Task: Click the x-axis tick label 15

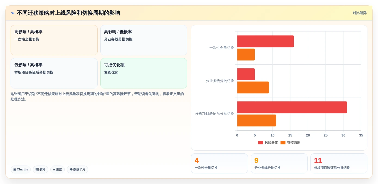Action: pyautogui.click(x=290, y=135)
